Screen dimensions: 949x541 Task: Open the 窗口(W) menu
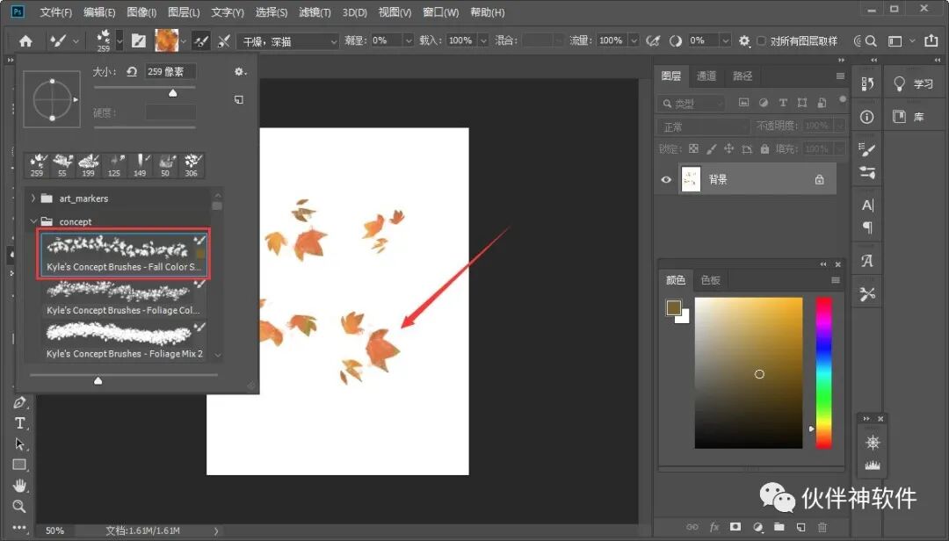click(x=440, y=12)
